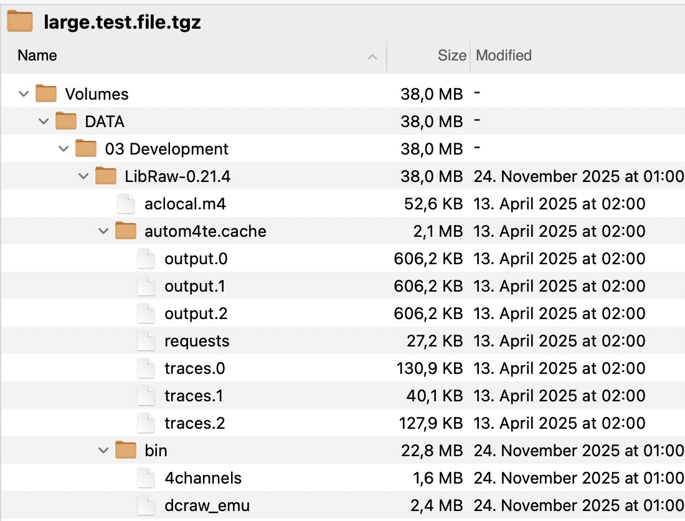This screenshot has height=521, width=685.
Task: Click the modified date of aclocal.m4
Action: (560, 204)
